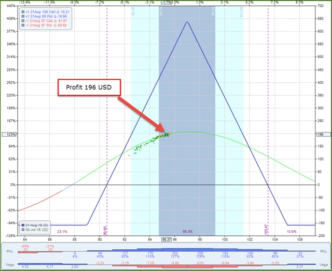
Task: Toggle the -1 21Aug 97 Put legend checkbox
Action: click(23, 25)
